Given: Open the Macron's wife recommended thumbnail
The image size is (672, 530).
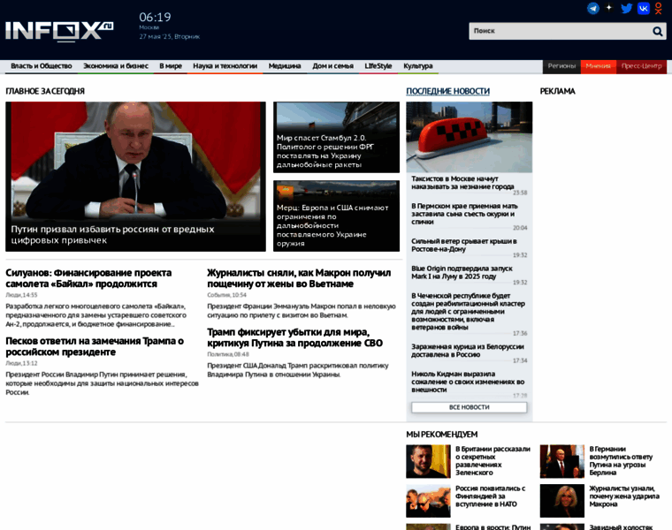Looking at the screenshot, I should (x=561, y=501).
